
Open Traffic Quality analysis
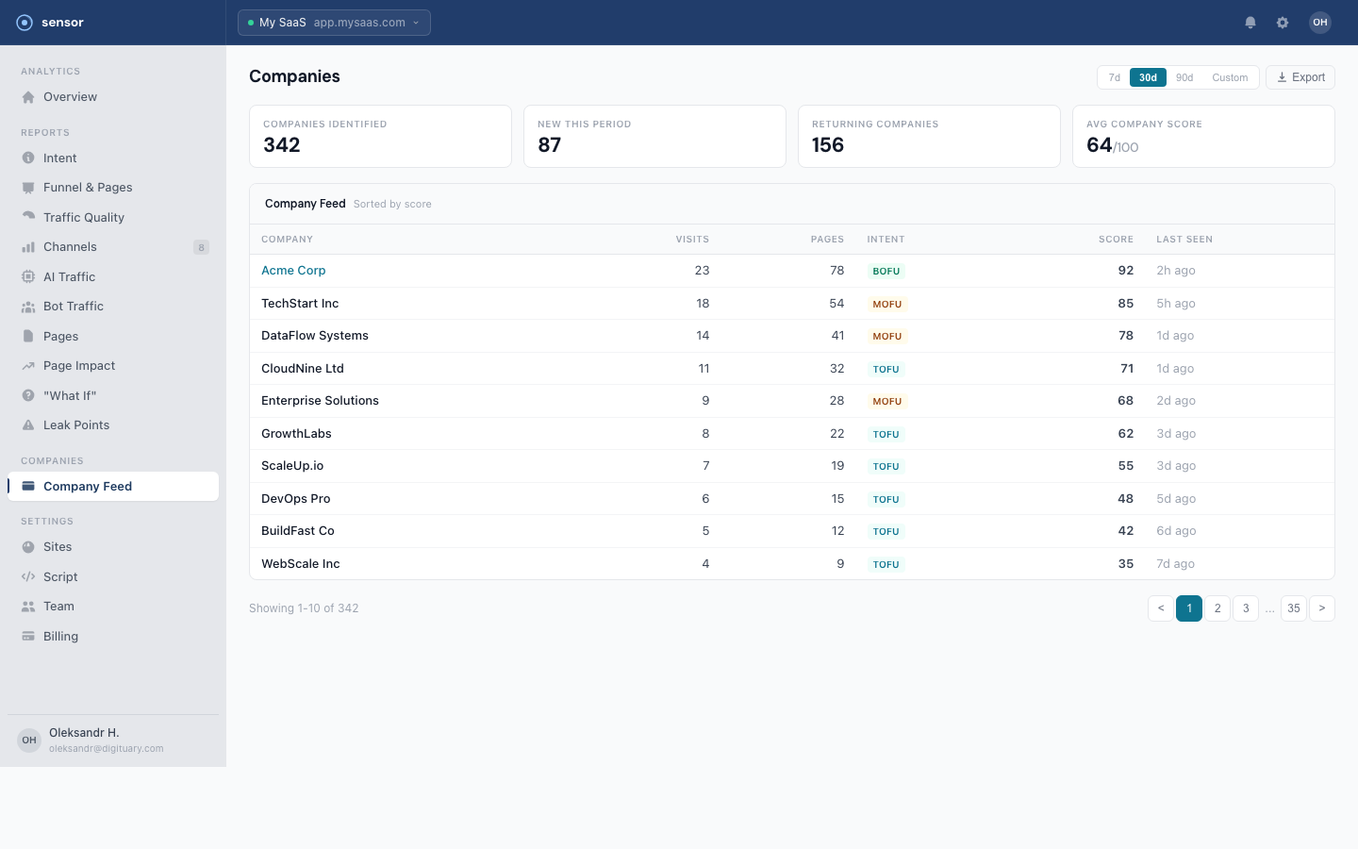(84, 217)
